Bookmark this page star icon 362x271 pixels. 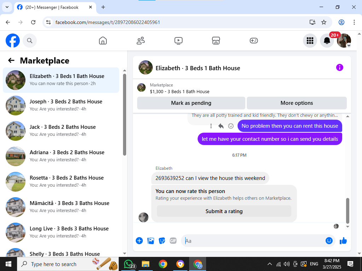click(x=324, y=22)
